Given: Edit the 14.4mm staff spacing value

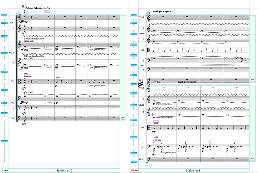Looking at the screenshot, I should [134, 105].
